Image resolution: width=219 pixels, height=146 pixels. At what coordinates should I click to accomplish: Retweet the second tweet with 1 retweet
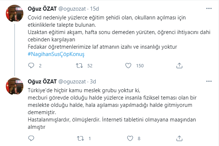click(80, 138)
